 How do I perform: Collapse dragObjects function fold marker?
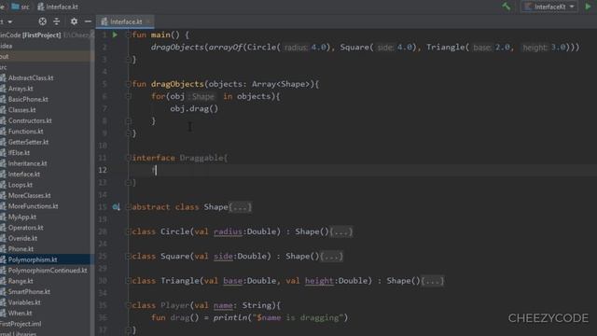click(129, 84)
